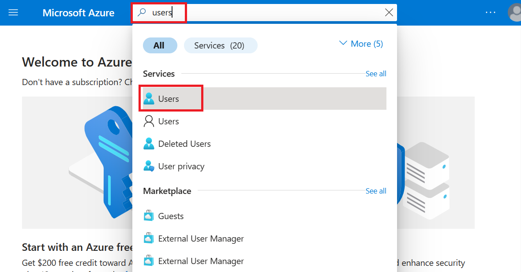The width and height of the screenshot is (521, 272).
Task: Click the search magnifier icon
Action: pyautogui.click(x=142, y=13)
